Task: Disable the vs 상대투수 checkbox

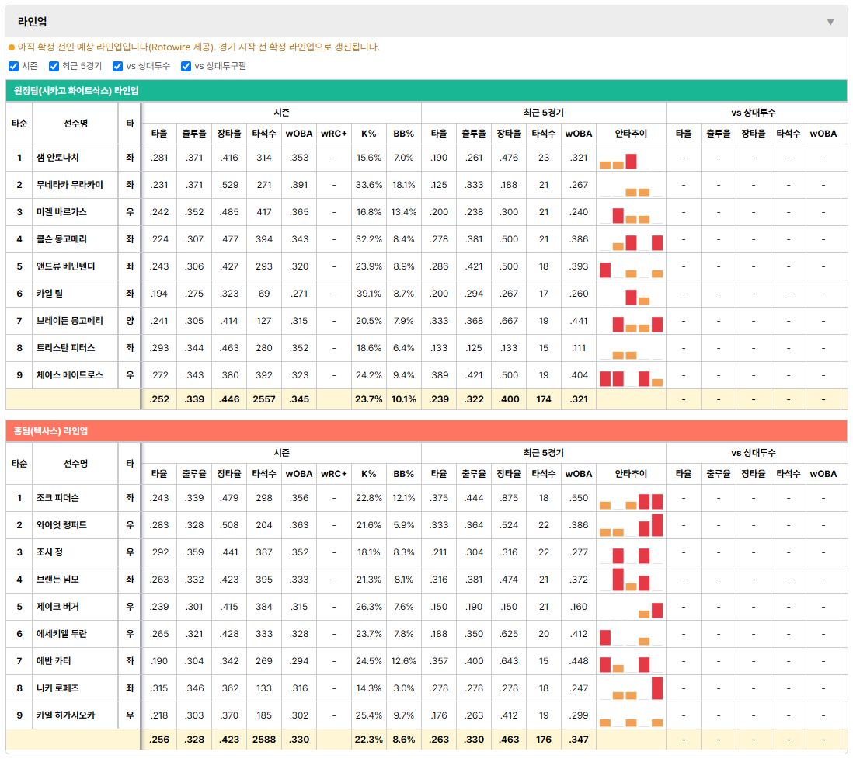Action: coord(117,66)
